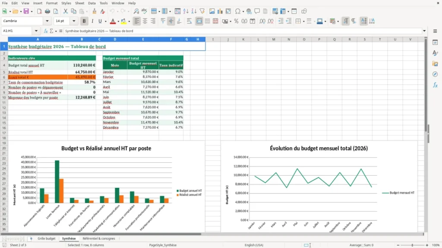This screenshot has width=442, height=248.
Task: Click the Sort Descending icon
Action: click(194, 11)
